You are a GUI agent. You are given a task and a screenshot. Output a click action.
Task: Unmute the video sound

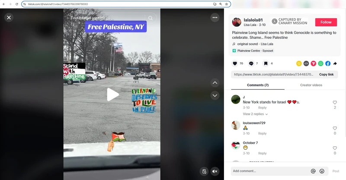pos(215,171)
